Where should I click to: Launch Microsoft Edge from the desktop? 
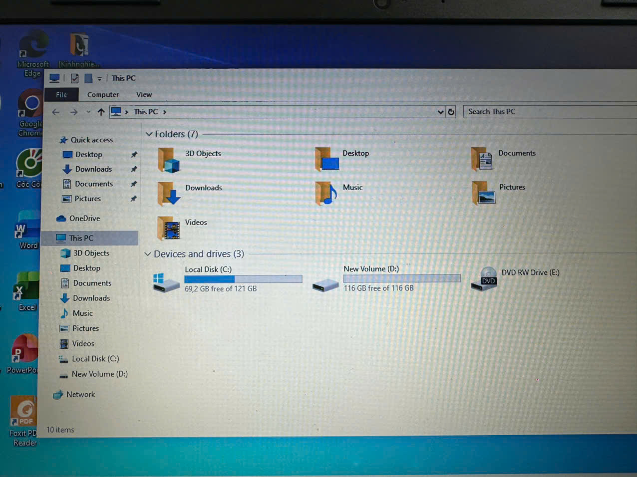(33, 53)
